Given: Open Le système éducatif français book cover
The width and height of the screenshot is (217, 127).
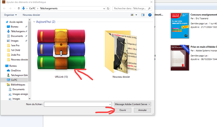Looking at the screenshot, I should pyautogui.click(x=180, y=26).
